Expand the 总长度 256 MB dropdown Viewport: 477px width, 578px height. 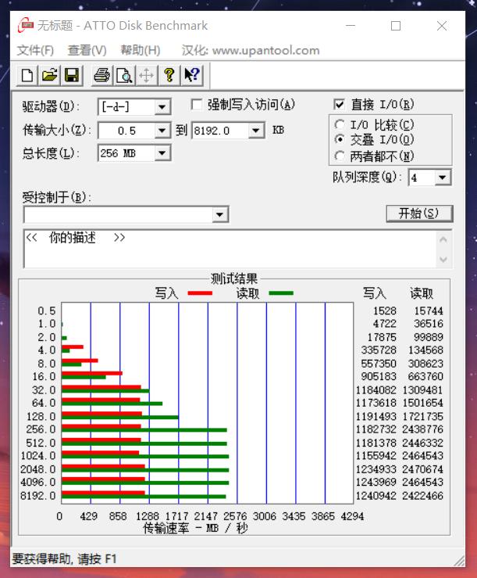point(162,153)
